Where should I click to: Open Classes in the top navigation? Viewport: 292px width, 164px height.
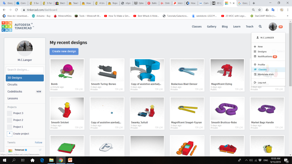point(197,27)
